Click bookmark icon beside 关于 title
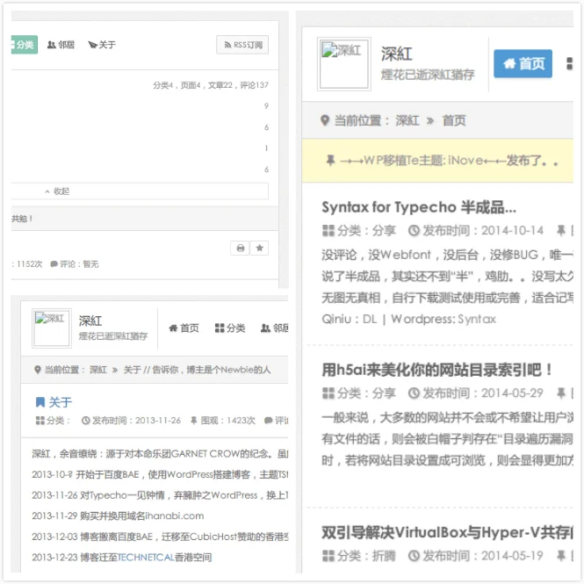Image resolution: width=584 pixels, height=584 pixels. pyautogui.click(x=40, y=402)
